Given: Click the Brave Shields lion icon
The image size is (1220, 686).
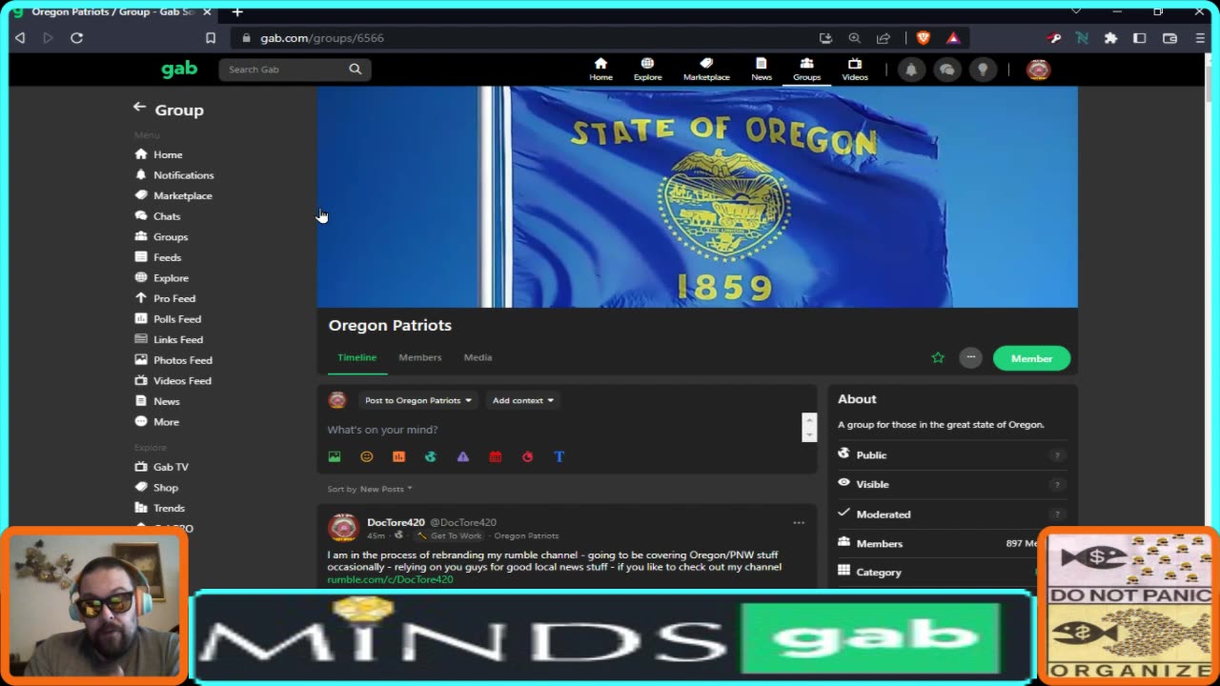Looking at the screenshot, I should (x=923, y=38).
